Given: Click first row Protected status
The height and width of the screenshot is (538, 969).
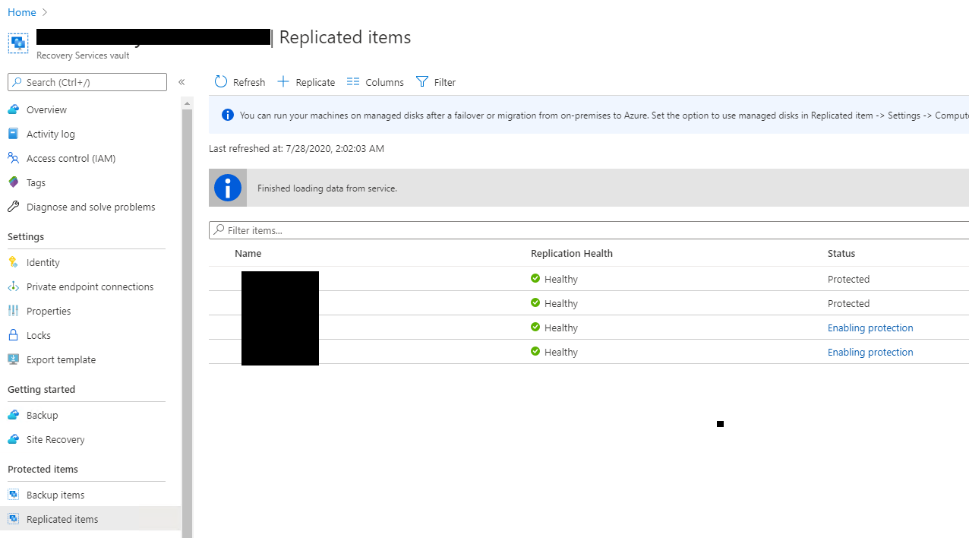Looking at the screenshot, I should tap(848, 280).
